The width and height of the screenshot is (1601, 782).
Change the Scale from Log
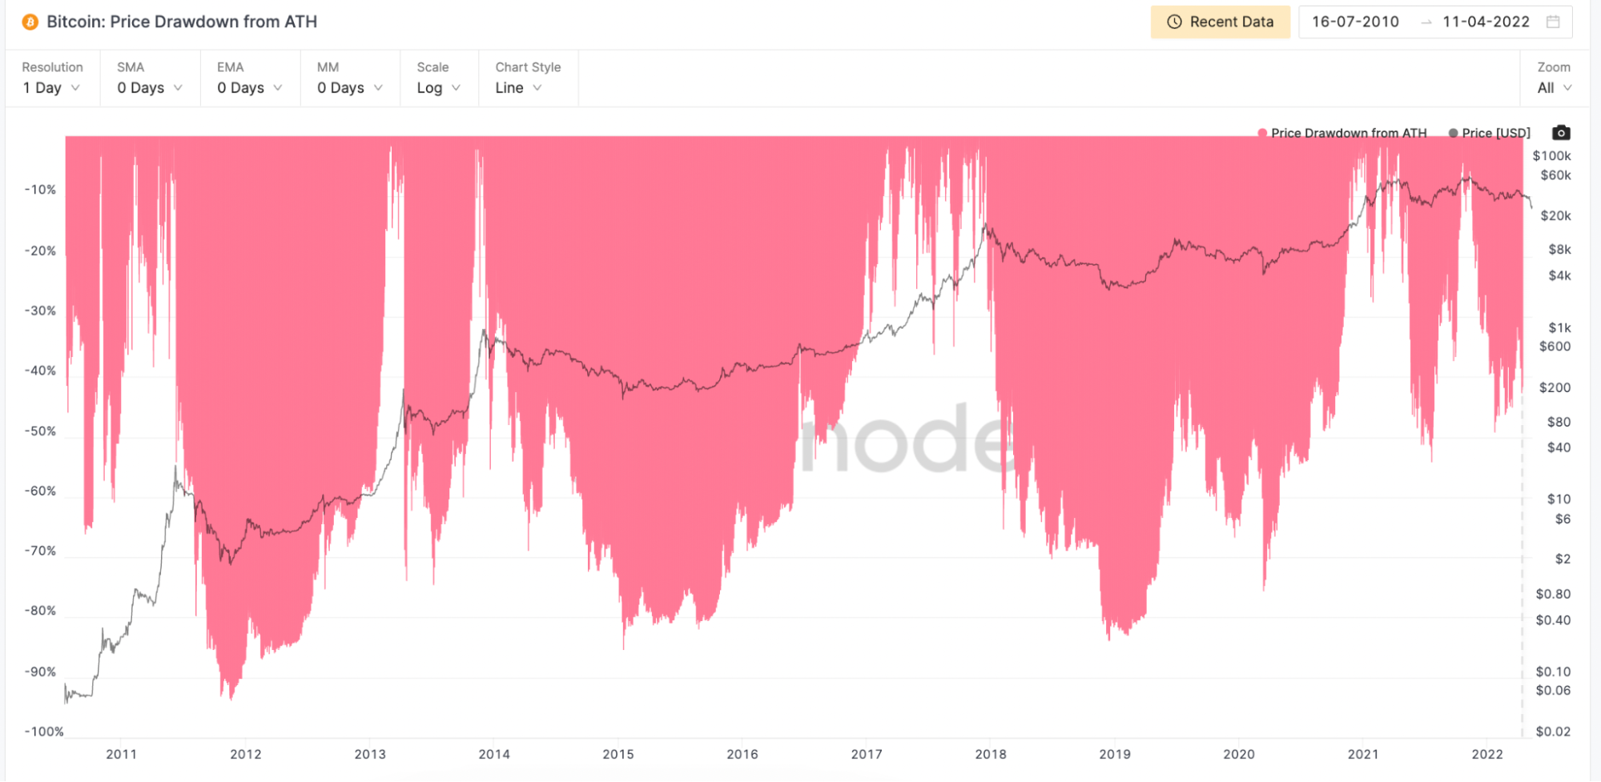tap(438, 88)
